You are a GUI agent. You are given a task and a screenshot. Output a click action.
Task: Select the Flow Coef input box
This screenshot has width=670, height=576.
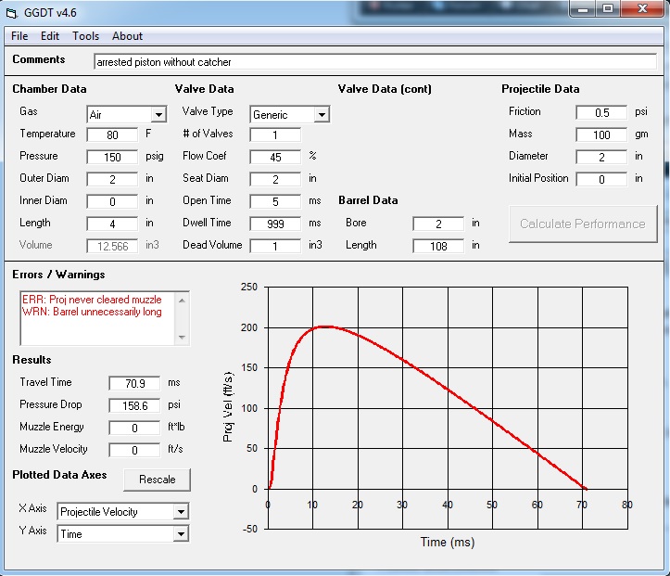275,157
